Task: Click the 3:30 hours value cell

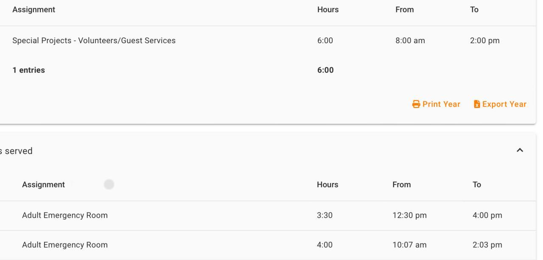Action: coord(325,216)
